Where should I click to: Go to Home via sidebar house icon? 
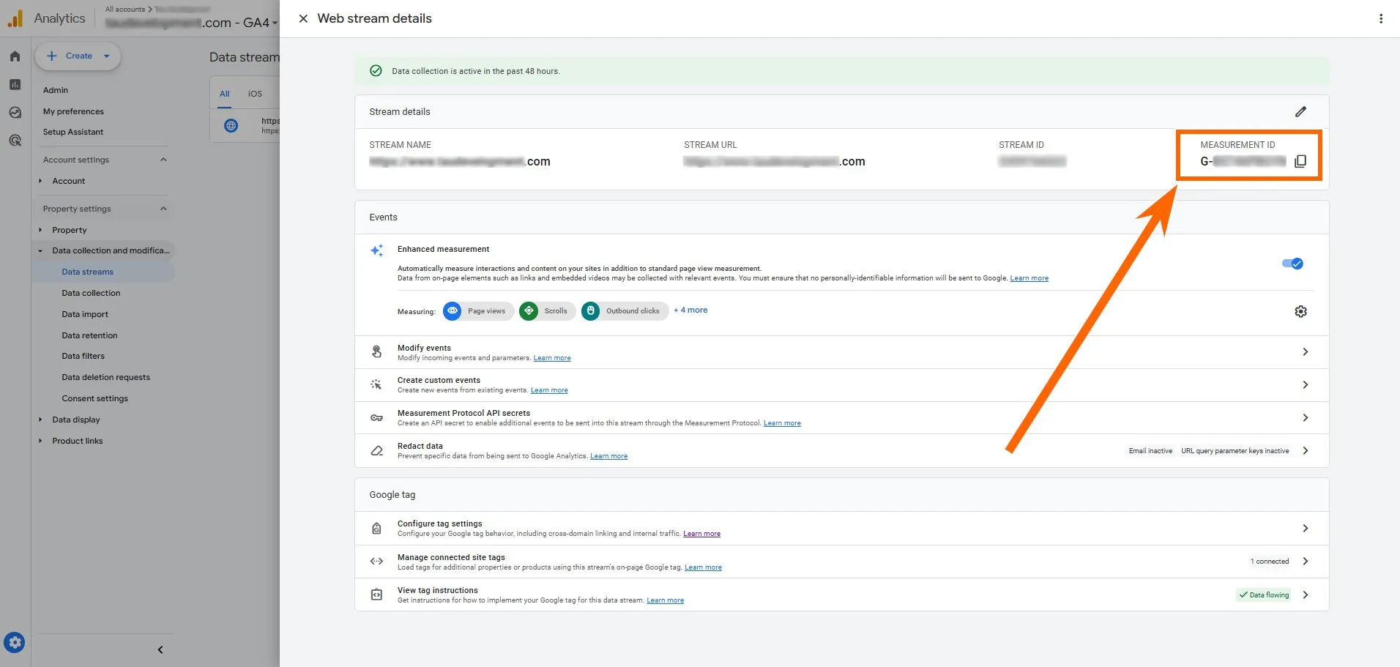click(15, 56)
